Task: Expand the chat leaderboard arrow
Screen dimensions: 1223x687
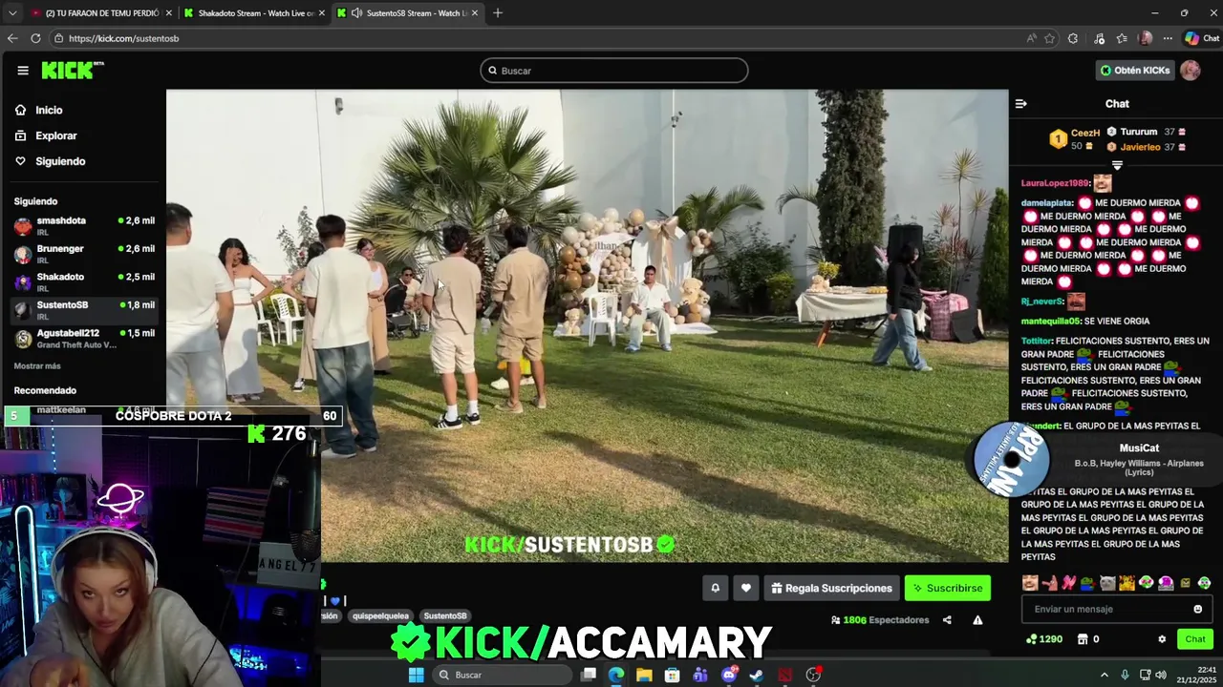Action: click(1117, 165)
